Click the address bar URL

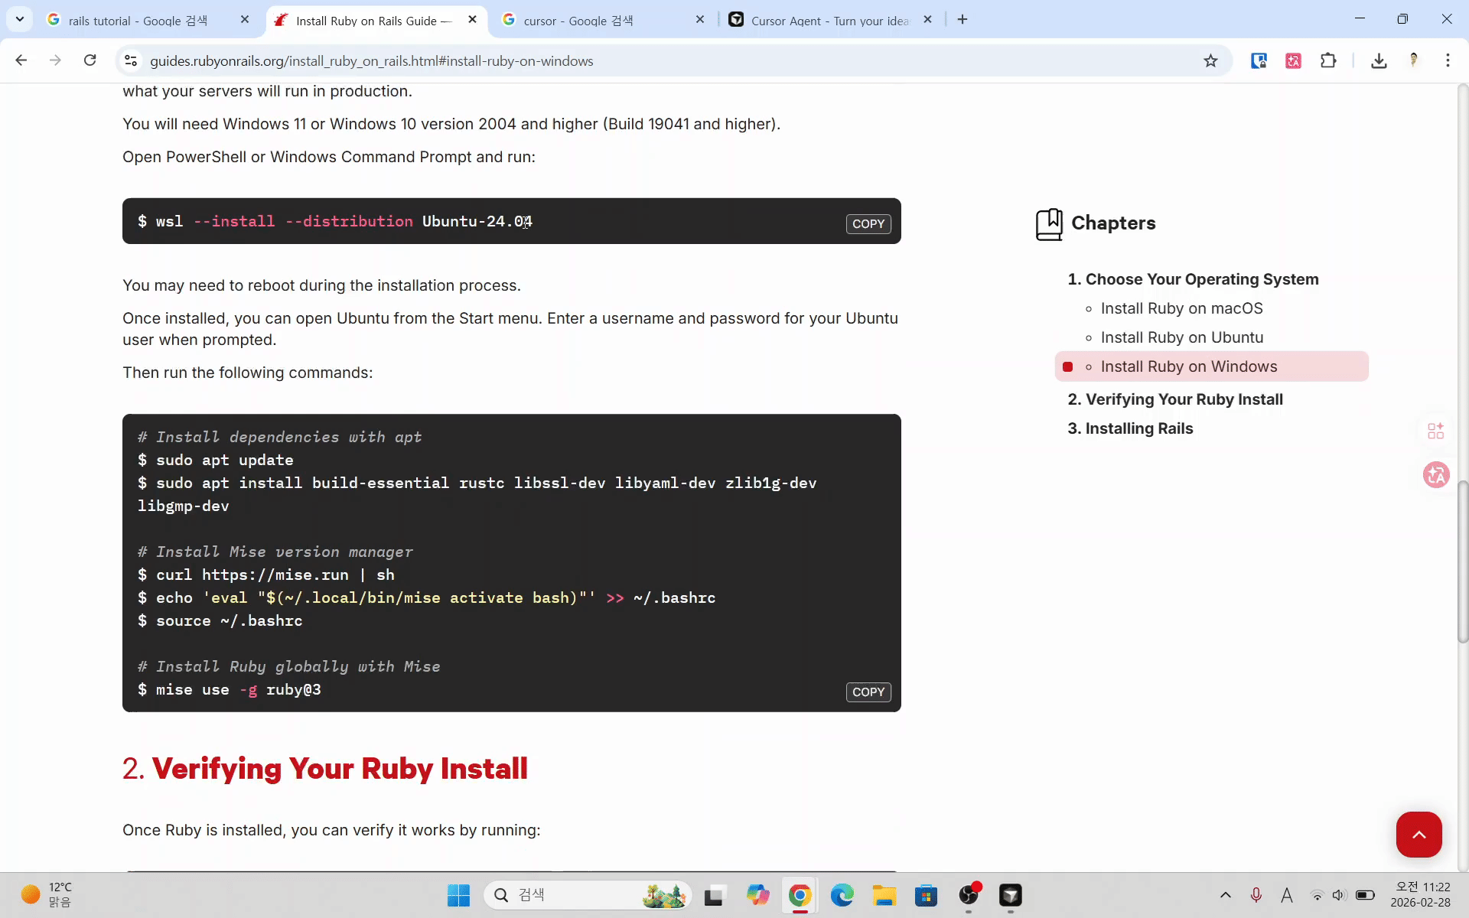coord(372,61)
